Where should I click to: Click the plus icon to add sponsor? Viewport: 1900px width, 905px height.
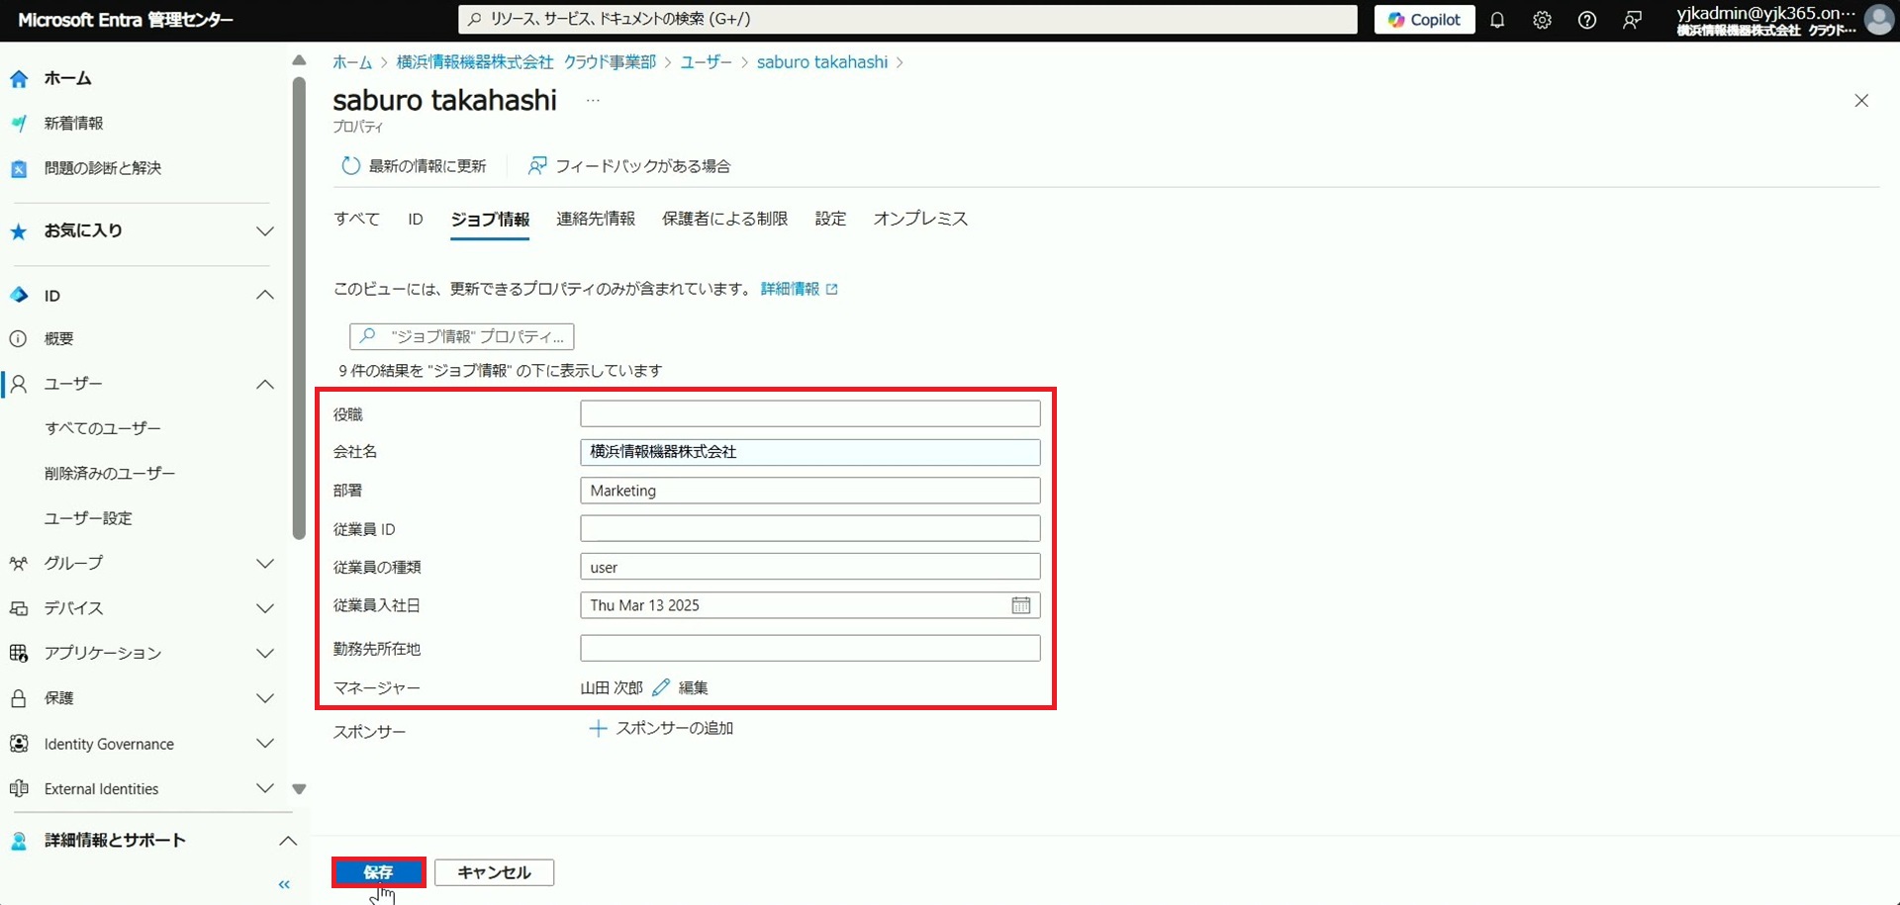point(597,729)
